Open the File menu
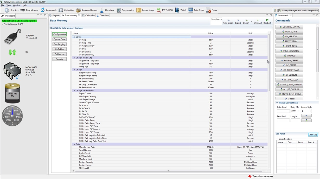Viewport: 320px width, 179px height. point(3,5)
